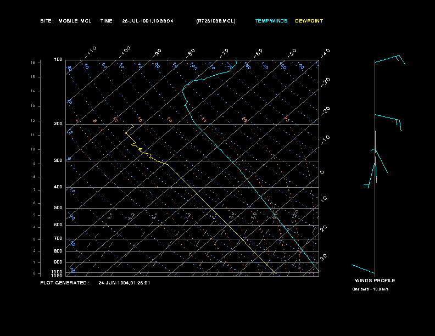
Task: Click pressure axis label 300
Action: click(x=58, y=160)
